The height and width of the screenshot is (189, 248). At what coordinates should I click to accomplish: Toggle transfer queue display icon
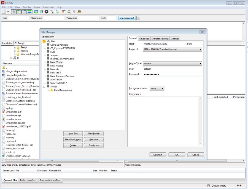[x=29, y=12]
